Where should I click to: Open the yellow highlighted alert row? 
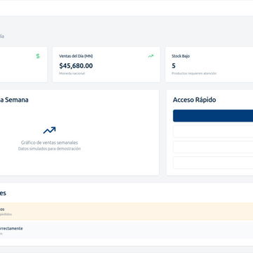pos(126,212)
